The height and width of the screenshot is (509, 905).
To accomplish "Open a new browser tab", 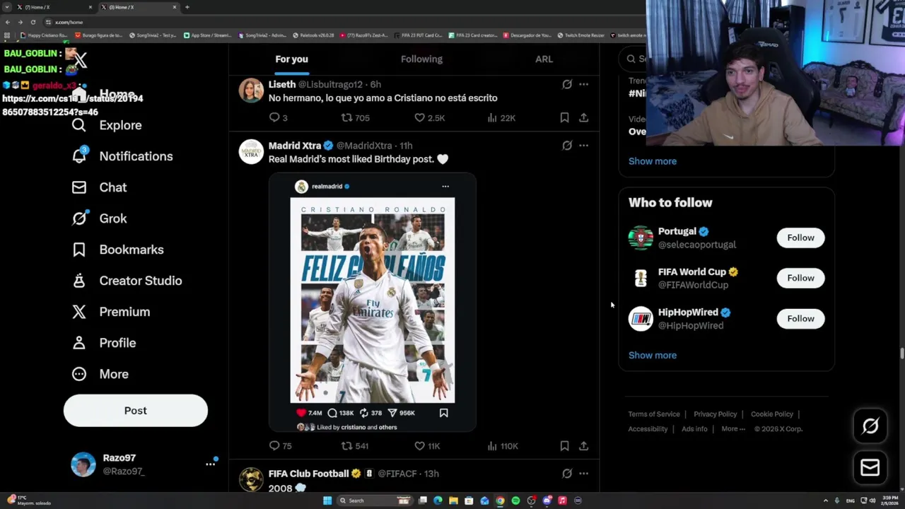I will click(187, 7).
